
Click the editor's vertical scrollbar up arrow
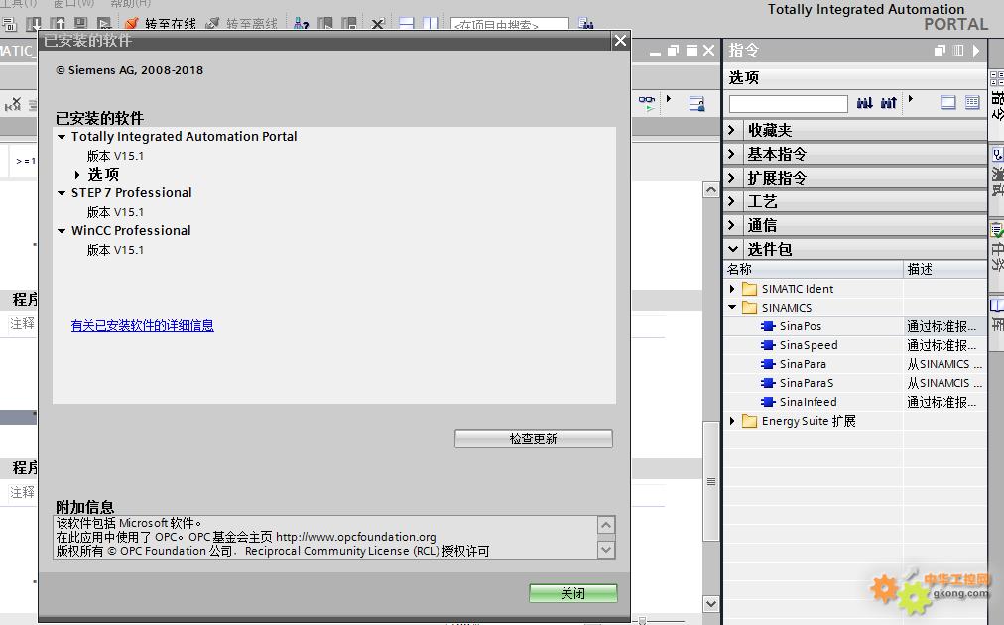tap(710, 189)
